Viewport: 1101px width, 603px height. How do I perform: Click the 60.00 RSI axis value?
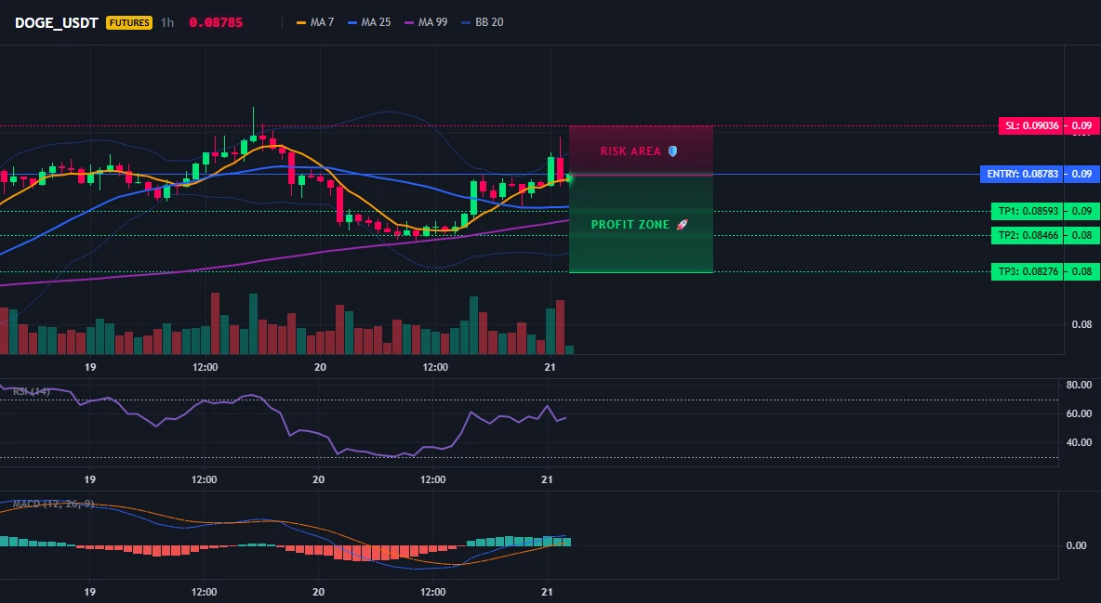click(x=1079, y=413)
